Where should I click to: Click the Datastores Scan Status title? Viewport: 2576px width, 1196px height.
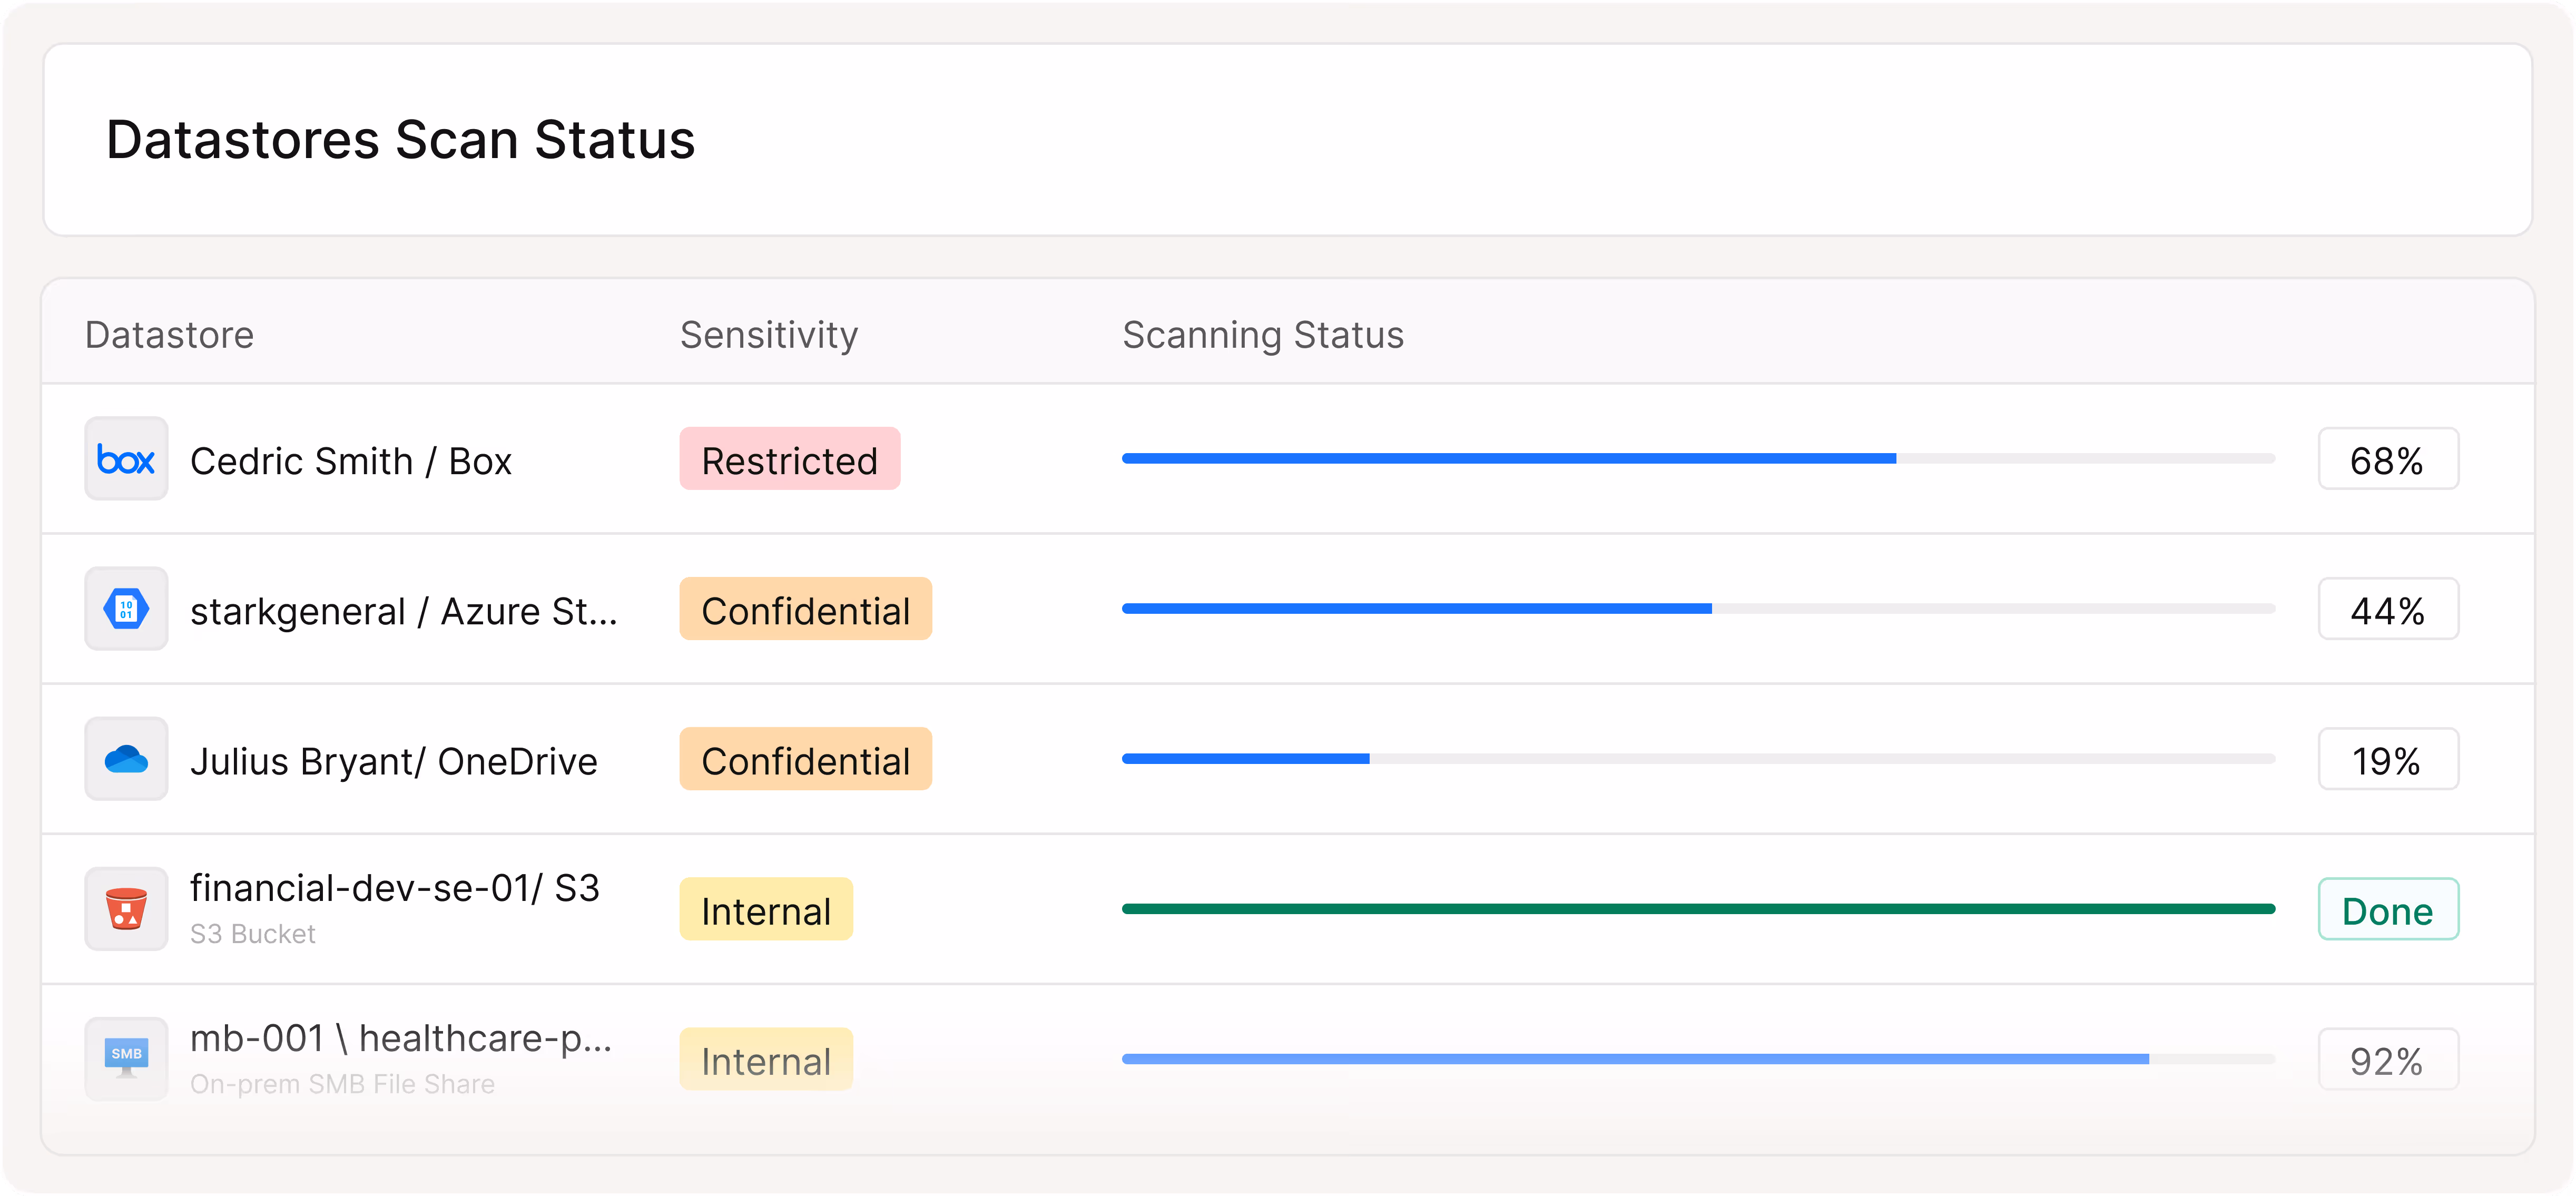click(400, 139)
